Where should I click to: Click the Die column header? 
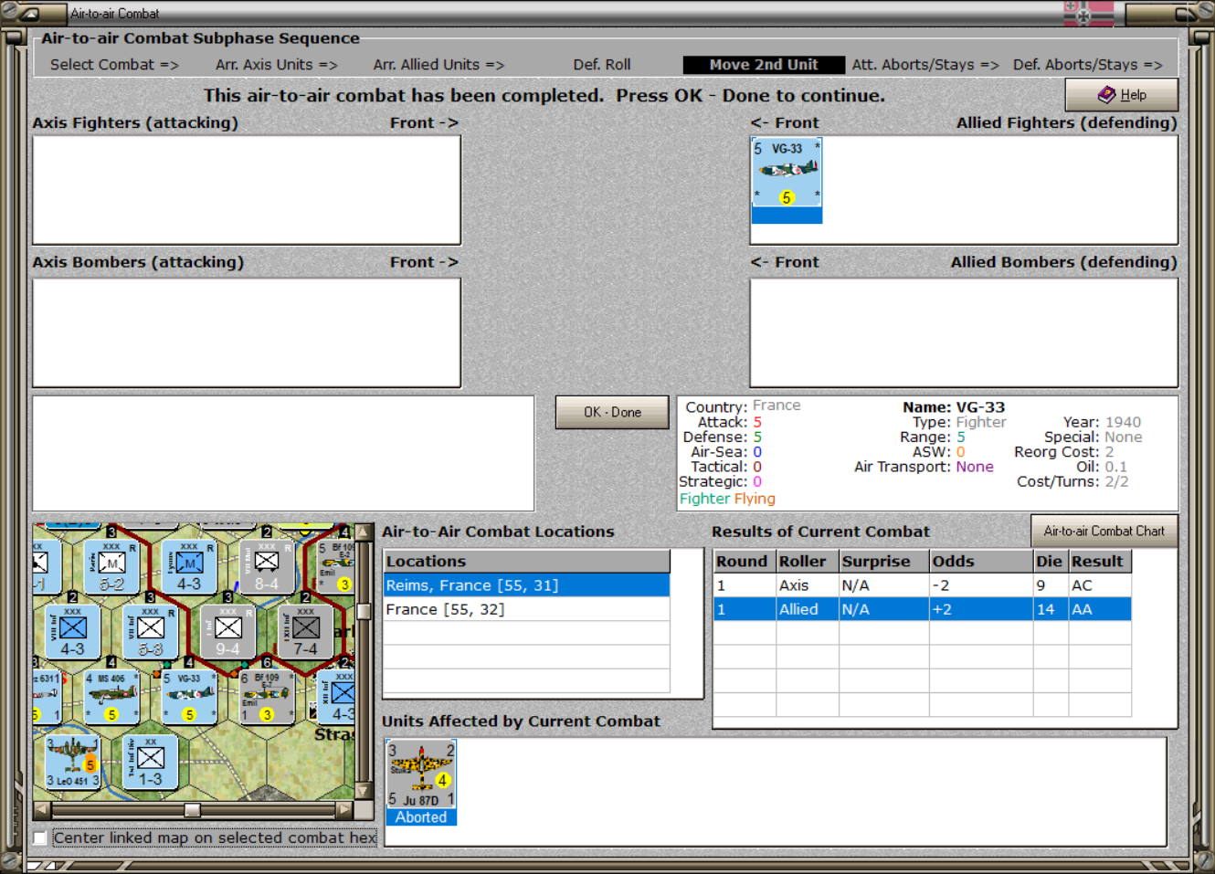pos(1051,561)
